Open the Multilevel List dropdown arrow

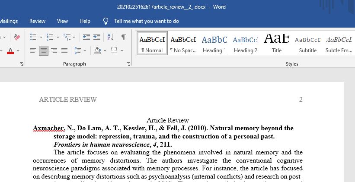(74, 37)
